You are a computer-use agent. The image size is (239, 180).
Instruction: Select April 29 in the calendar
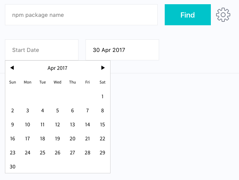[102, 153]
